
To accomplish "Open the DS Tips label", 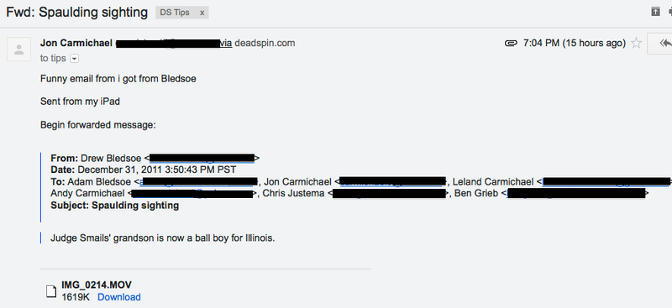I will 175,13.
